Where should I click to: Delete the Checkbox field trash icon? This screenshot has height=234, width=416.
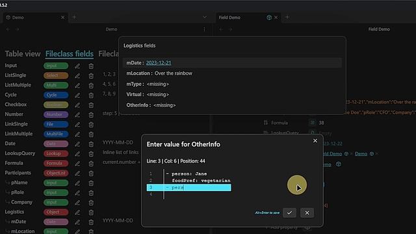(91, 105)
